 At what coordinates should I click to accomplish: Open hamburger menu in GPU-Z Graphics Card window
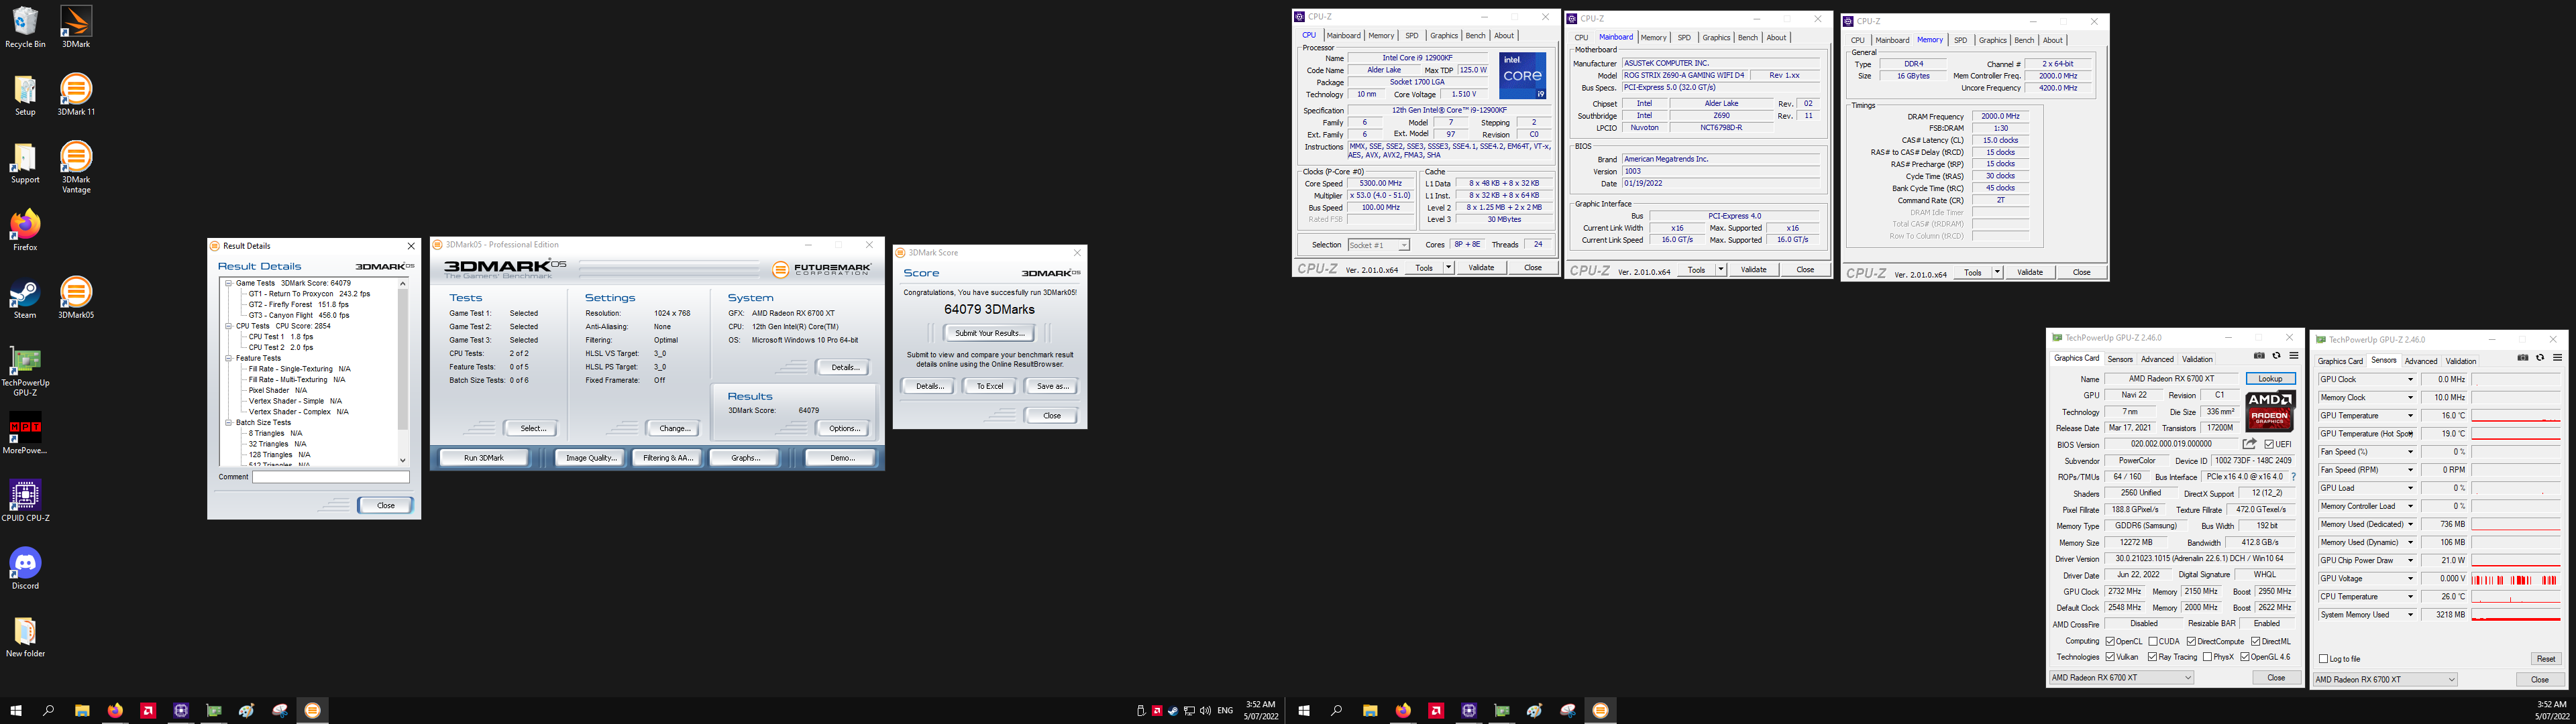coord(2293,356)
